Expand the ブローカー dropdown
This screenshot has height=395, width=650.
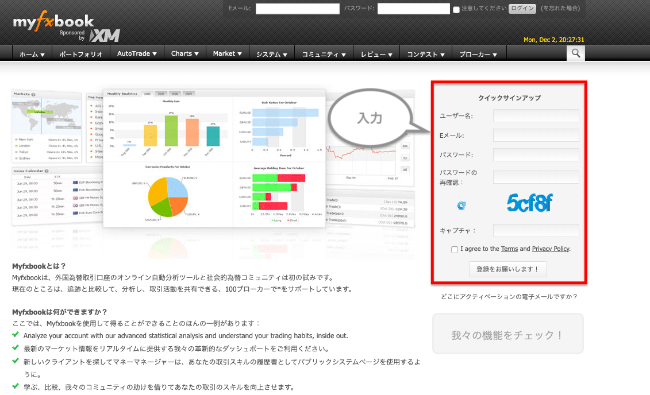478,54
